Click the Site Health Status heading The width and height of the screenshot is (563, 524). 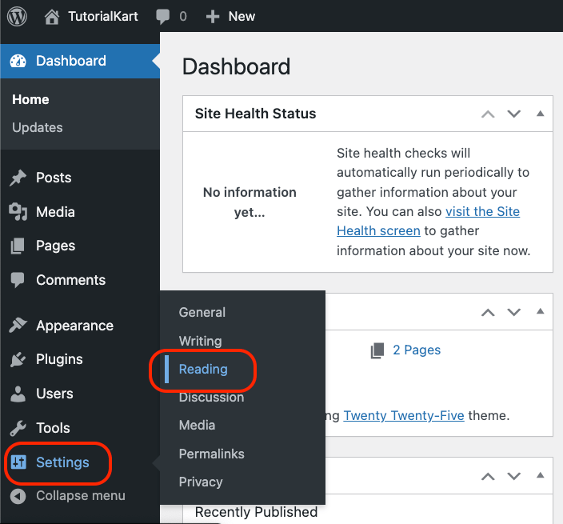tap(255, 114)
